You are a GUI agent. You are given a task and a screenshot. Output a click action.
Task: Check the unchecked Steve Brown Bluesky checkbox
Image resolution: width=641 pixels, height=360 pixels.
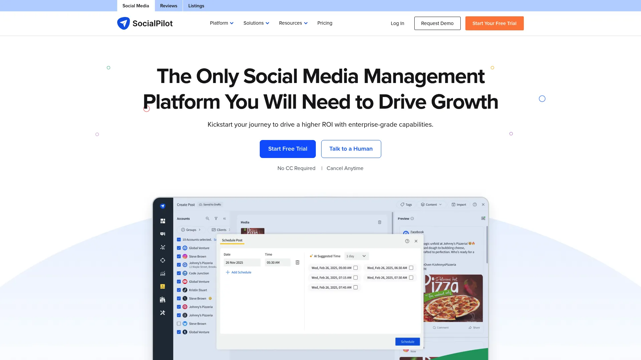tap(179, 324)
